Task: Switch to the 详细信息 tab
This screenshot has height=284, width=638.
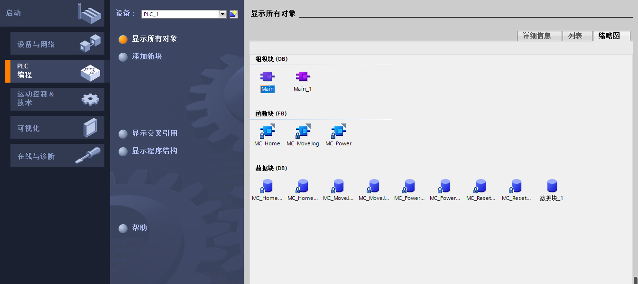Action: [539, 36]
